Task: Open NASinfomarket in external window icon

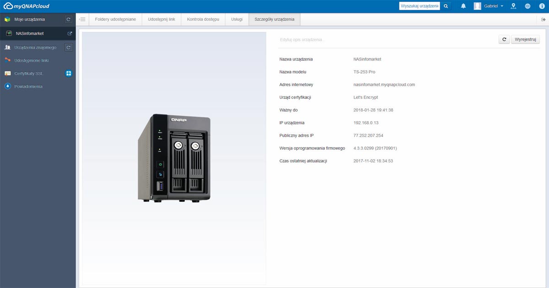Action: pyautogui.click(x=70, y=33)
